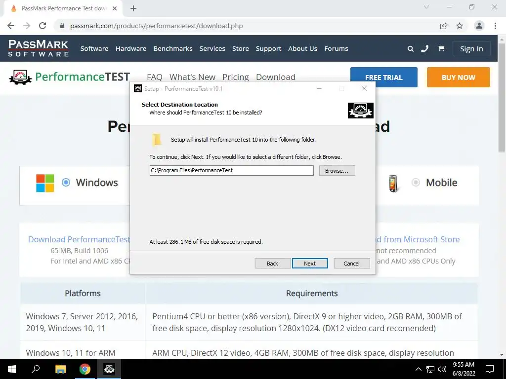Screen dimensions: 506x379
Task: Minimize the setup wizard window
Action: click(319, 89)
